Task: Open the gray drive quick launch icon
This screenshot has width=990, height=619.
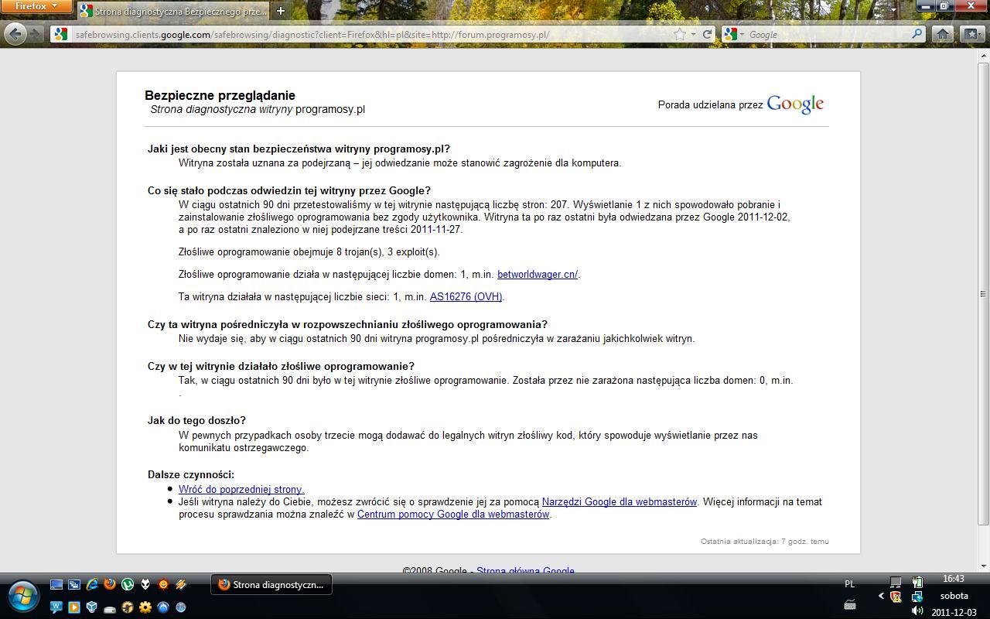Action: coord(110,609)
